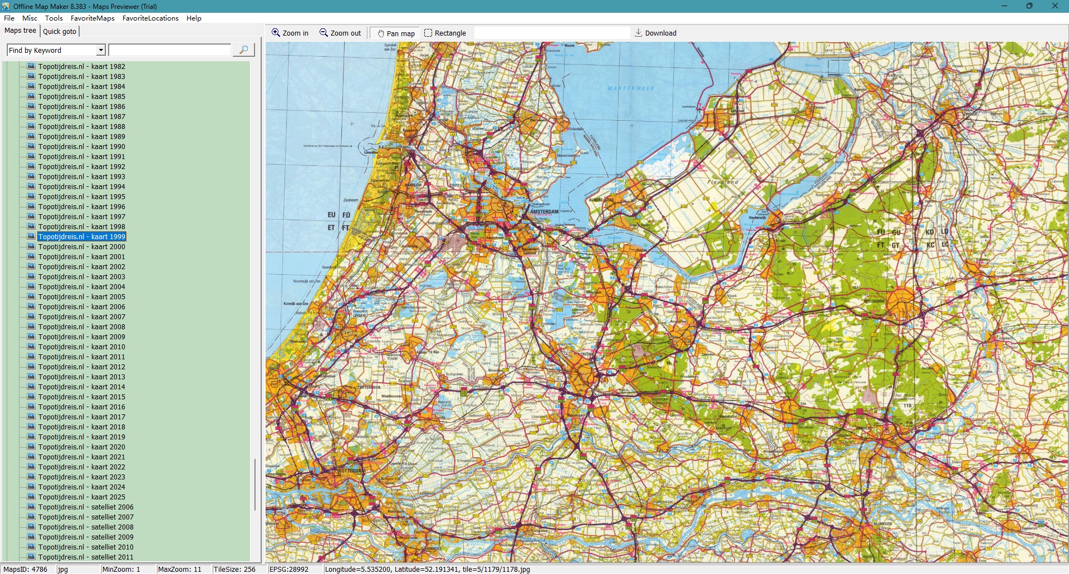
Task: Select the Rectangle selection tool
Action: pos(428,33)
